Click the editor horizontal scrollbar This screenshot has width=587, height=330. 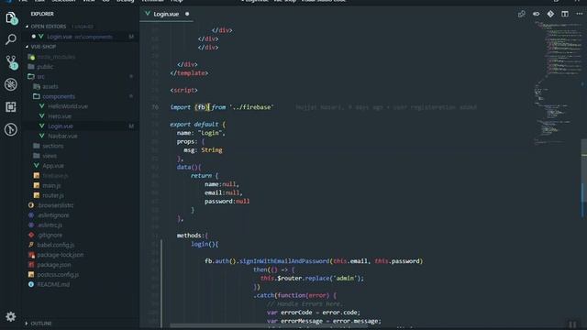pos(270,325)
